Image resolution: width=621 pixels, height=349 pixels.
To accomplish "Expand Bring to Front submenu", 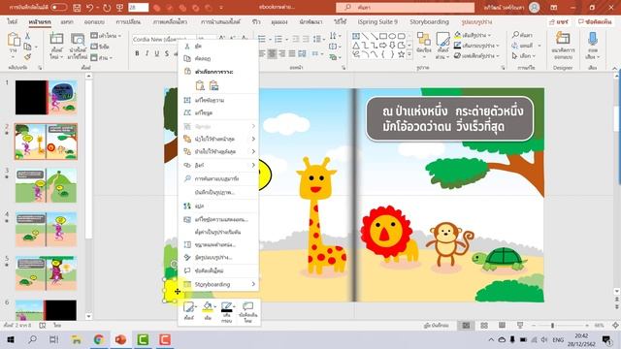I will click(218, 139).
